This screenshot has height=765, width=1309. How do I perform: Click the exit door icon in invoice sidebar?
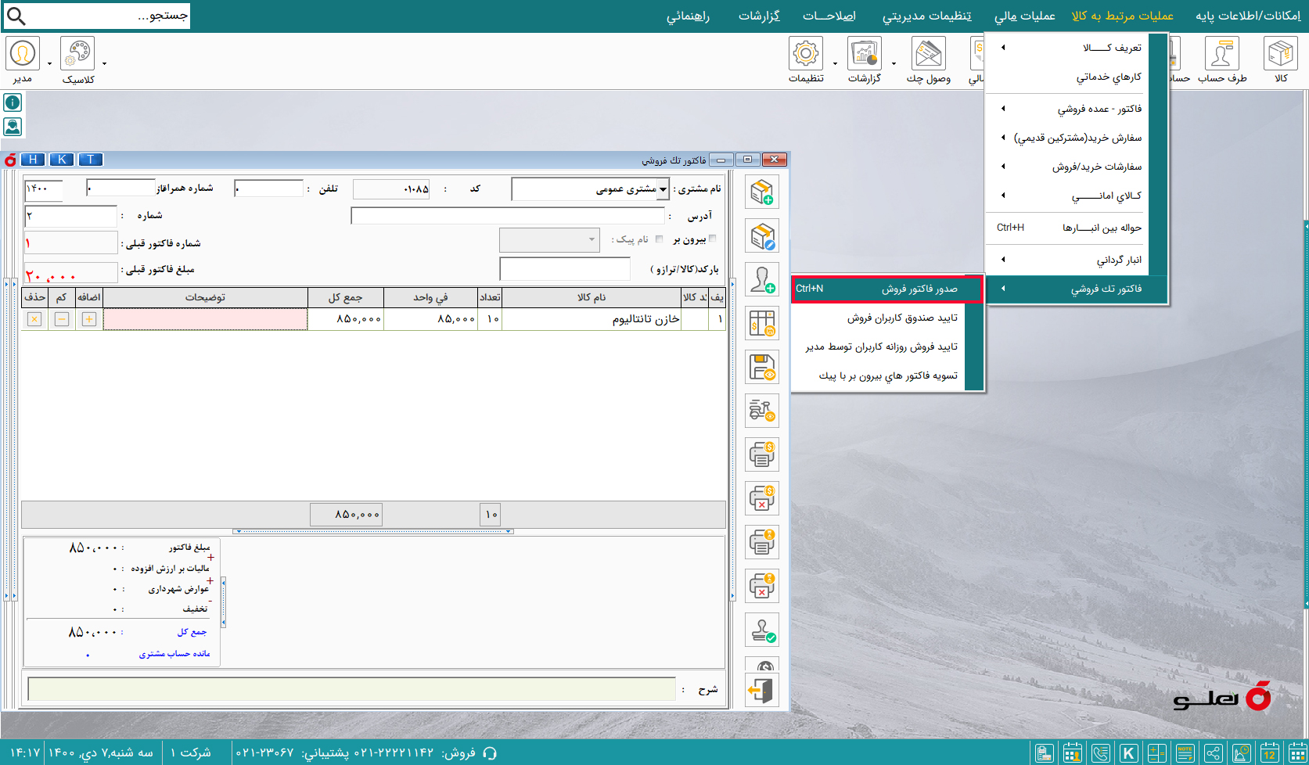pyautogui.click(x=762, y=691)
